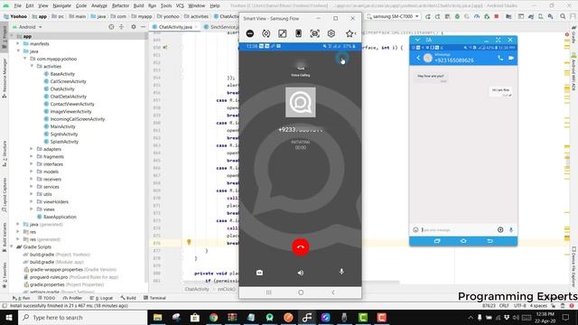Screen dimensions: 578x325
Task: Start a video call in the blue chat window
Action: [x=511, y=58]
